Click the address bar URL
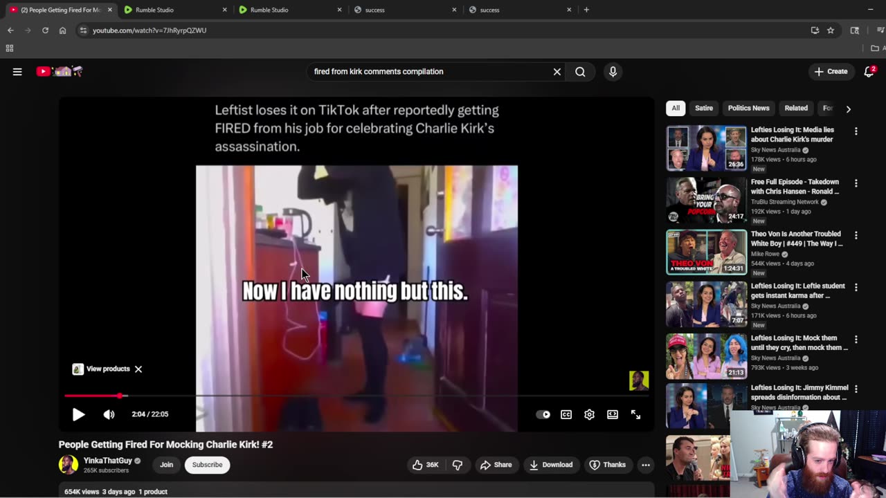This screenshot has width=886, height=498. pyautogui.click(x=150, y=30)
